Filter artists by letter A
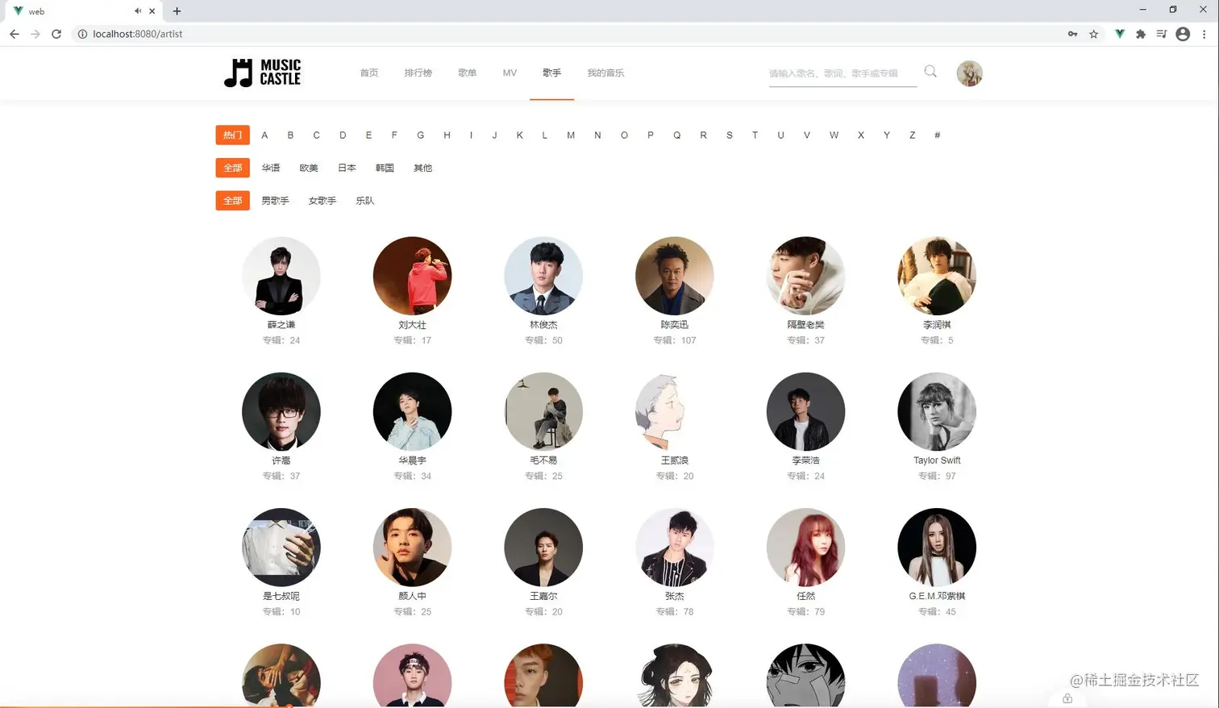1219x708 pixels. point(264,135)
